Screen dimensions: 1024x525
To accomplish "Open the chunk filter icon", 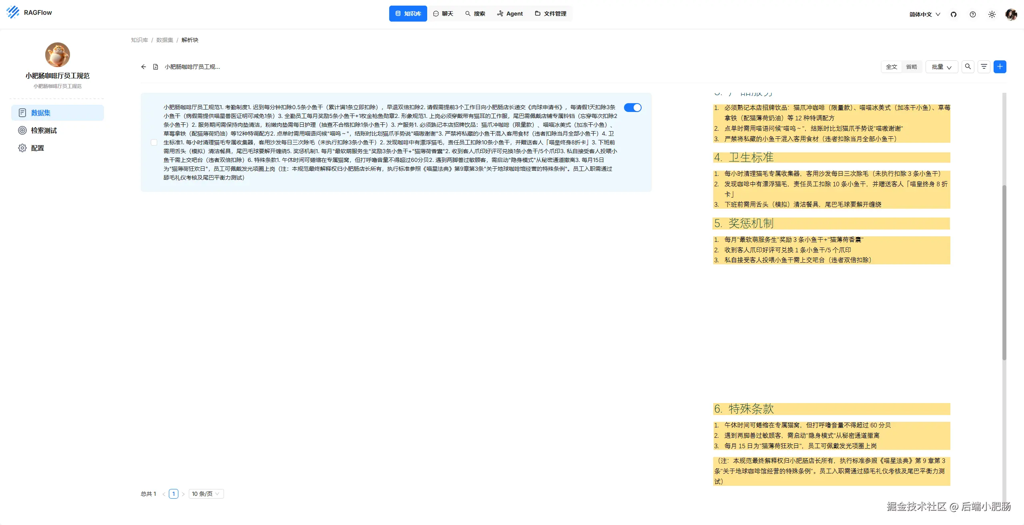I will coord(984,67).
